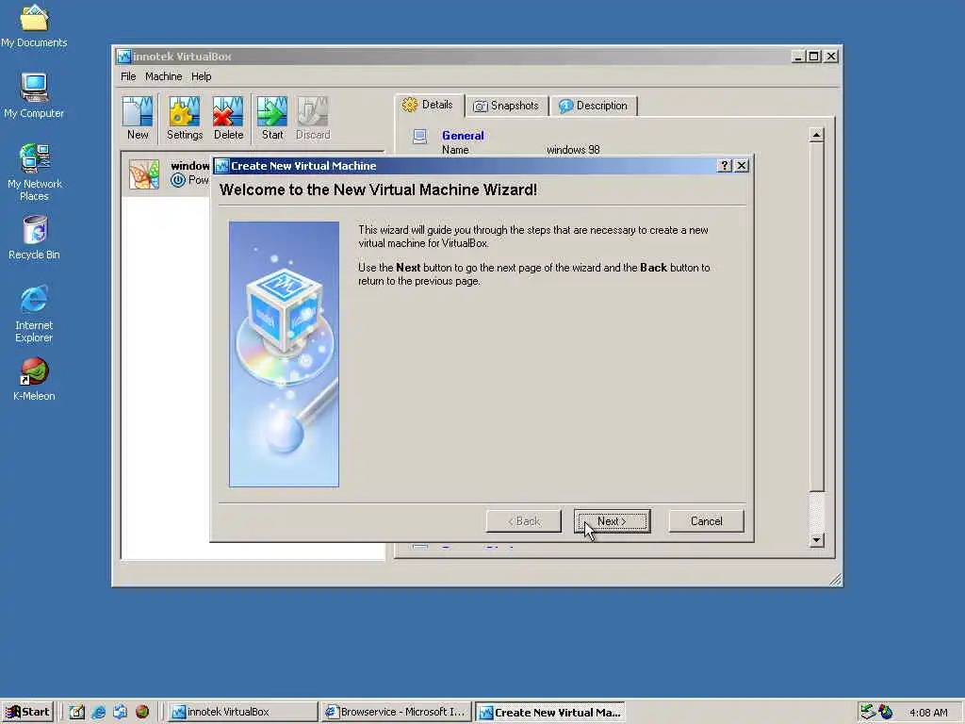Viewport: 965px width, 724px height.
Task: Click the 'windows 98' name value
Action: [x=573, y=150]
